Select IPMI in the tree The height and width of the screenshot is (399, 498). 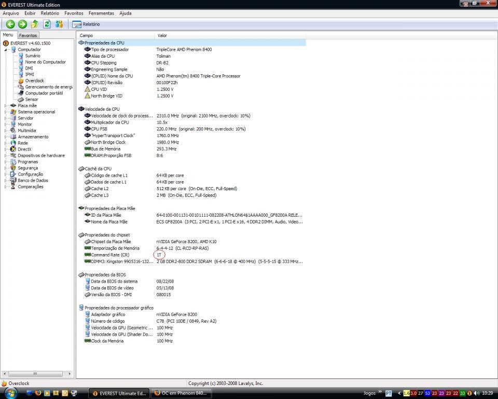30,74
